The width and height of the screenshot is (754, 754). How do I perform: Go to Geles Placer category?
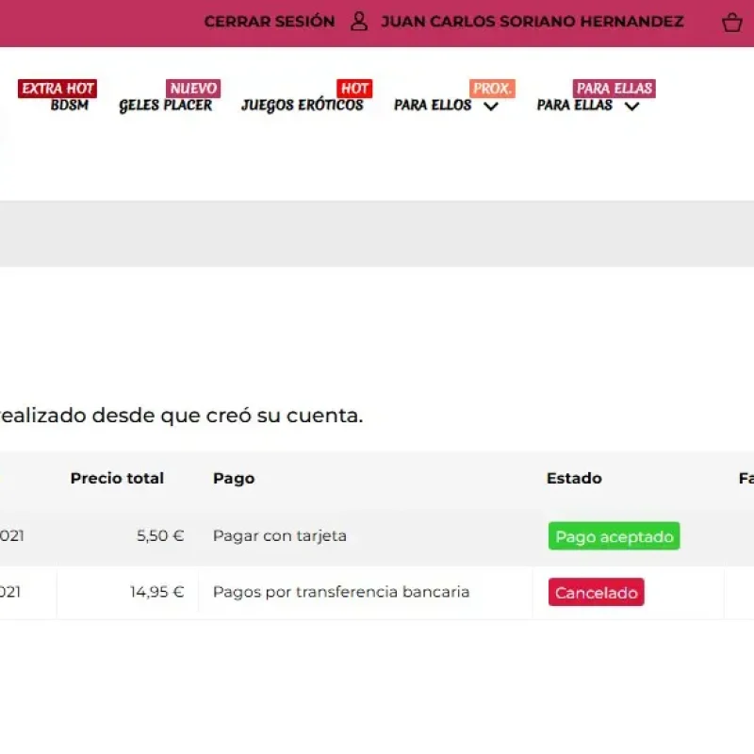(x=166, y=106)
